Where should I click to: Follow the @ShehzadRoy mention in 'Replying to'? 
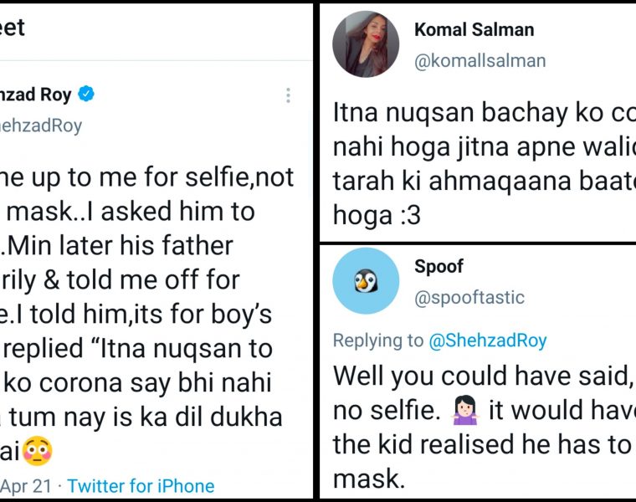(x=487, y=340)
